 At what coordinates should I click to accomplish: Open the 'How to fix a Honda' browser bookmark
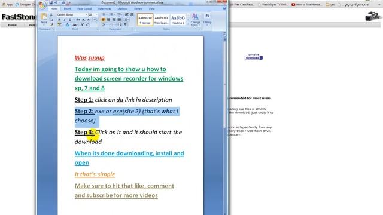tap(307, 4)
